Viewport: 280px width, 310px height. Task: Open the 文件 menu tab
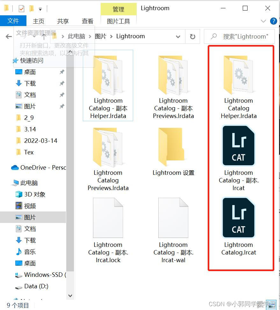[x=13, y=21]
